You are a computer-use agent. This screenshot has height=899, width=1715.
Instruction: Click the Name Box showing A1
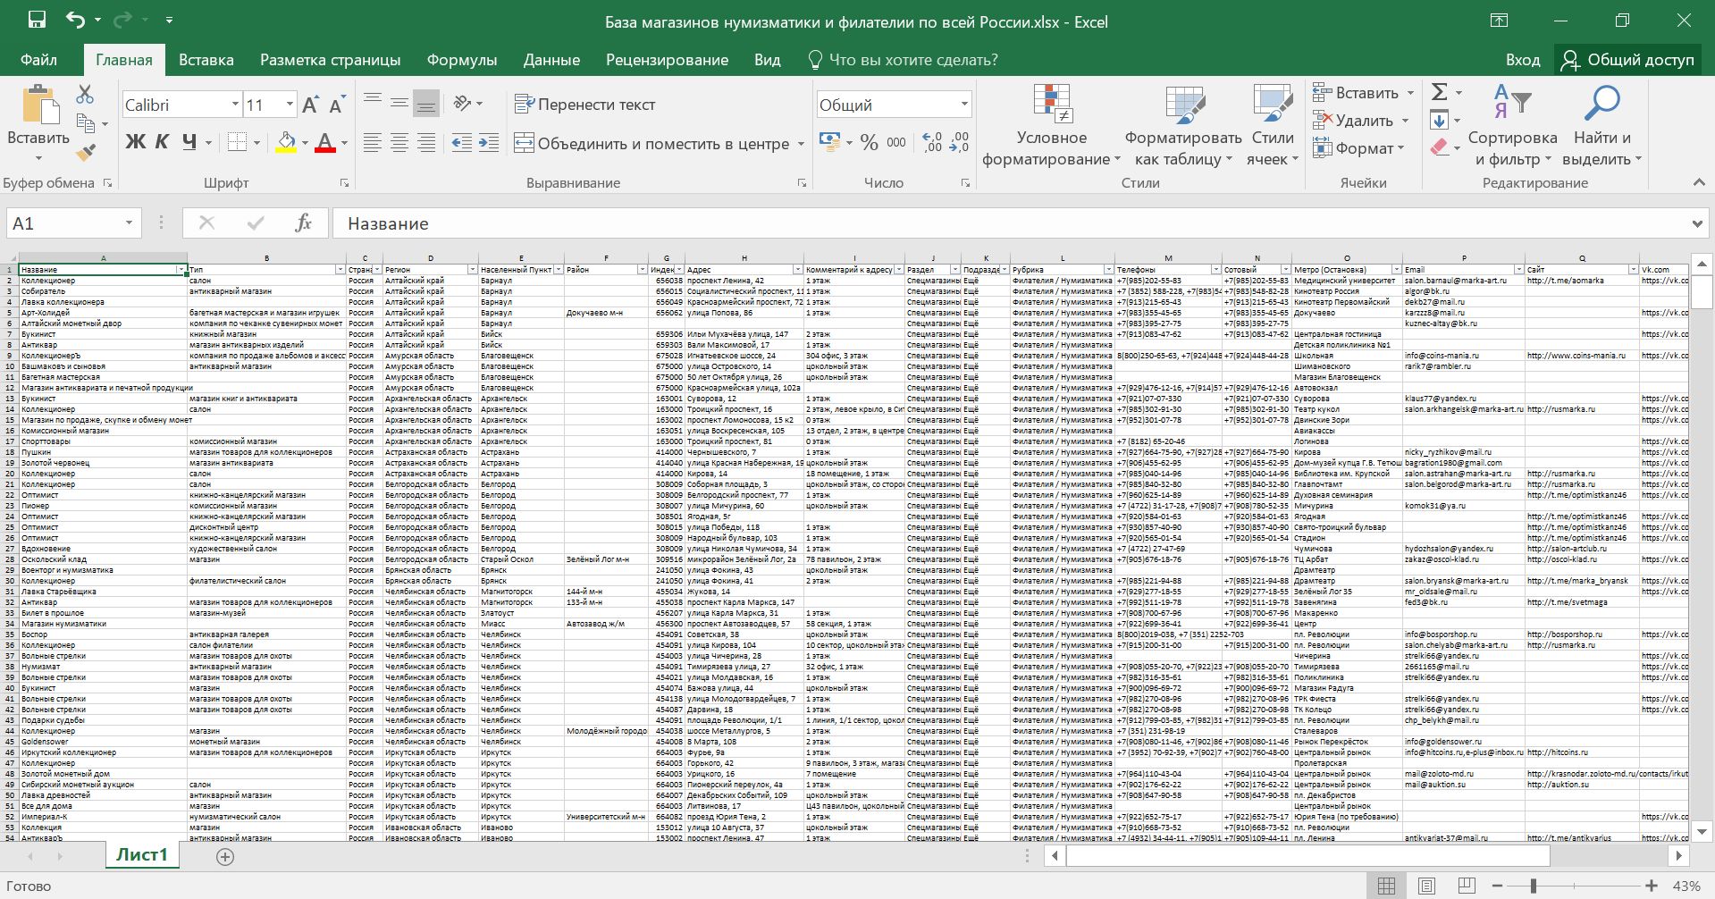click(x=63, y=223)
